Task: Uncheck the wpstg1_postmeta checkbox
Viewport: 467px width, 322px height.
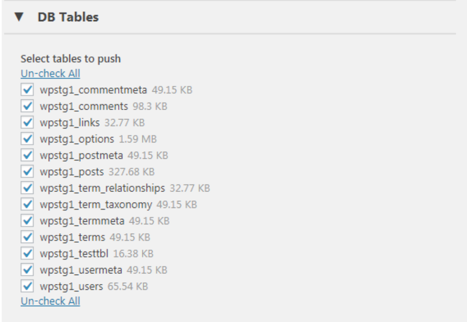Action: coord(27,155)
